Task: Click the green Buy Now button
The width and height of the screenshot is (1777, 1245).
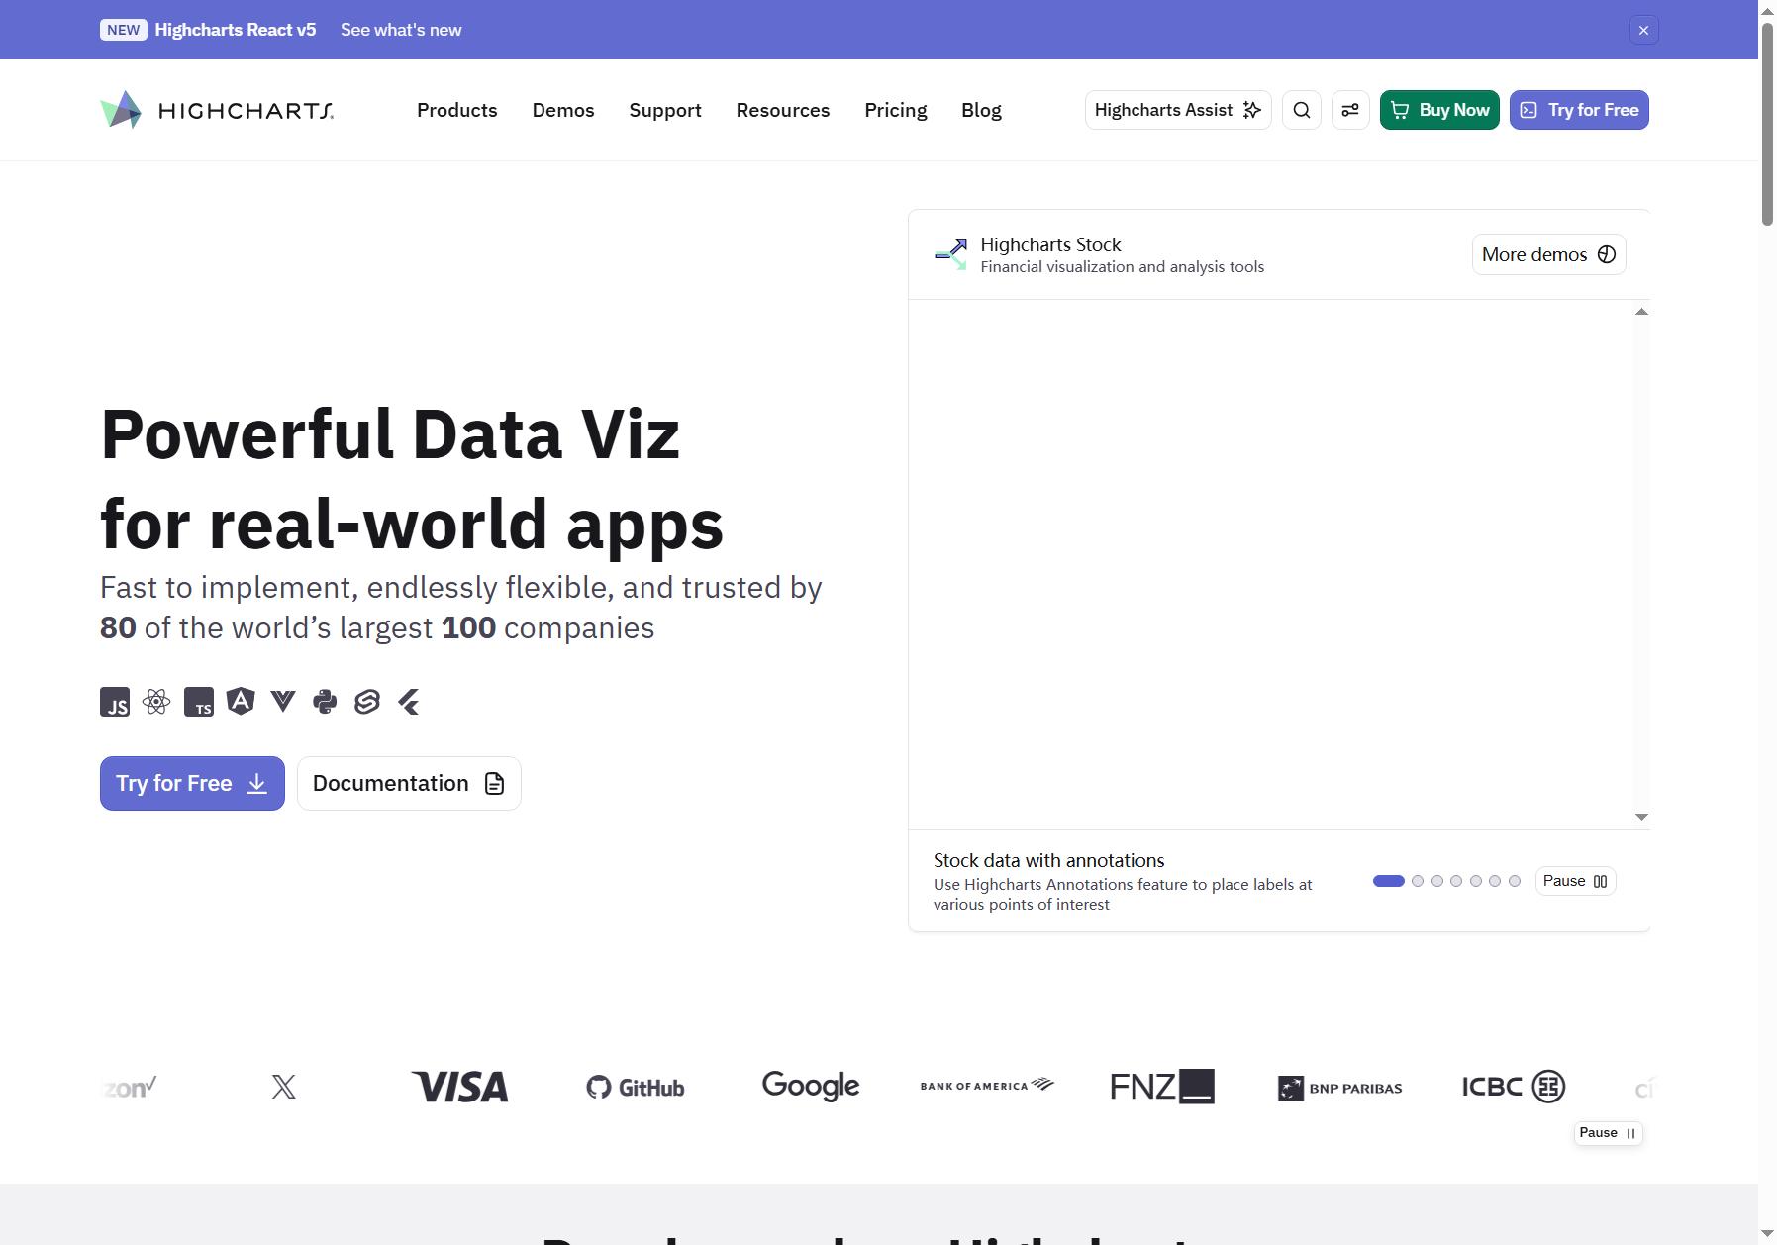Action: (1439, 110)
